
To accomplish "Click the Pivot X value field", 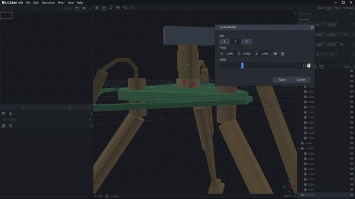I will click(x=230, y=54).
